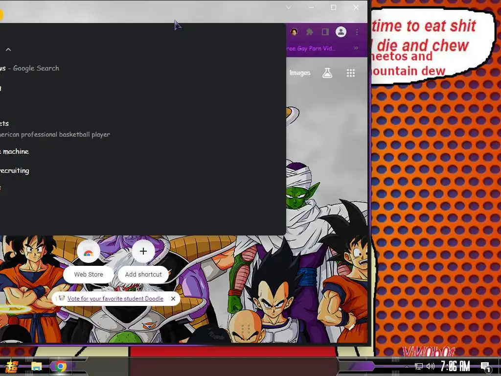501x376 pixels.
Task: Show hidden tray icons chevron
Action: point(407,366)
